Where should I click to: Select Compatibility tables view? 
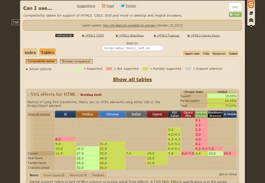tap(42, 61)
